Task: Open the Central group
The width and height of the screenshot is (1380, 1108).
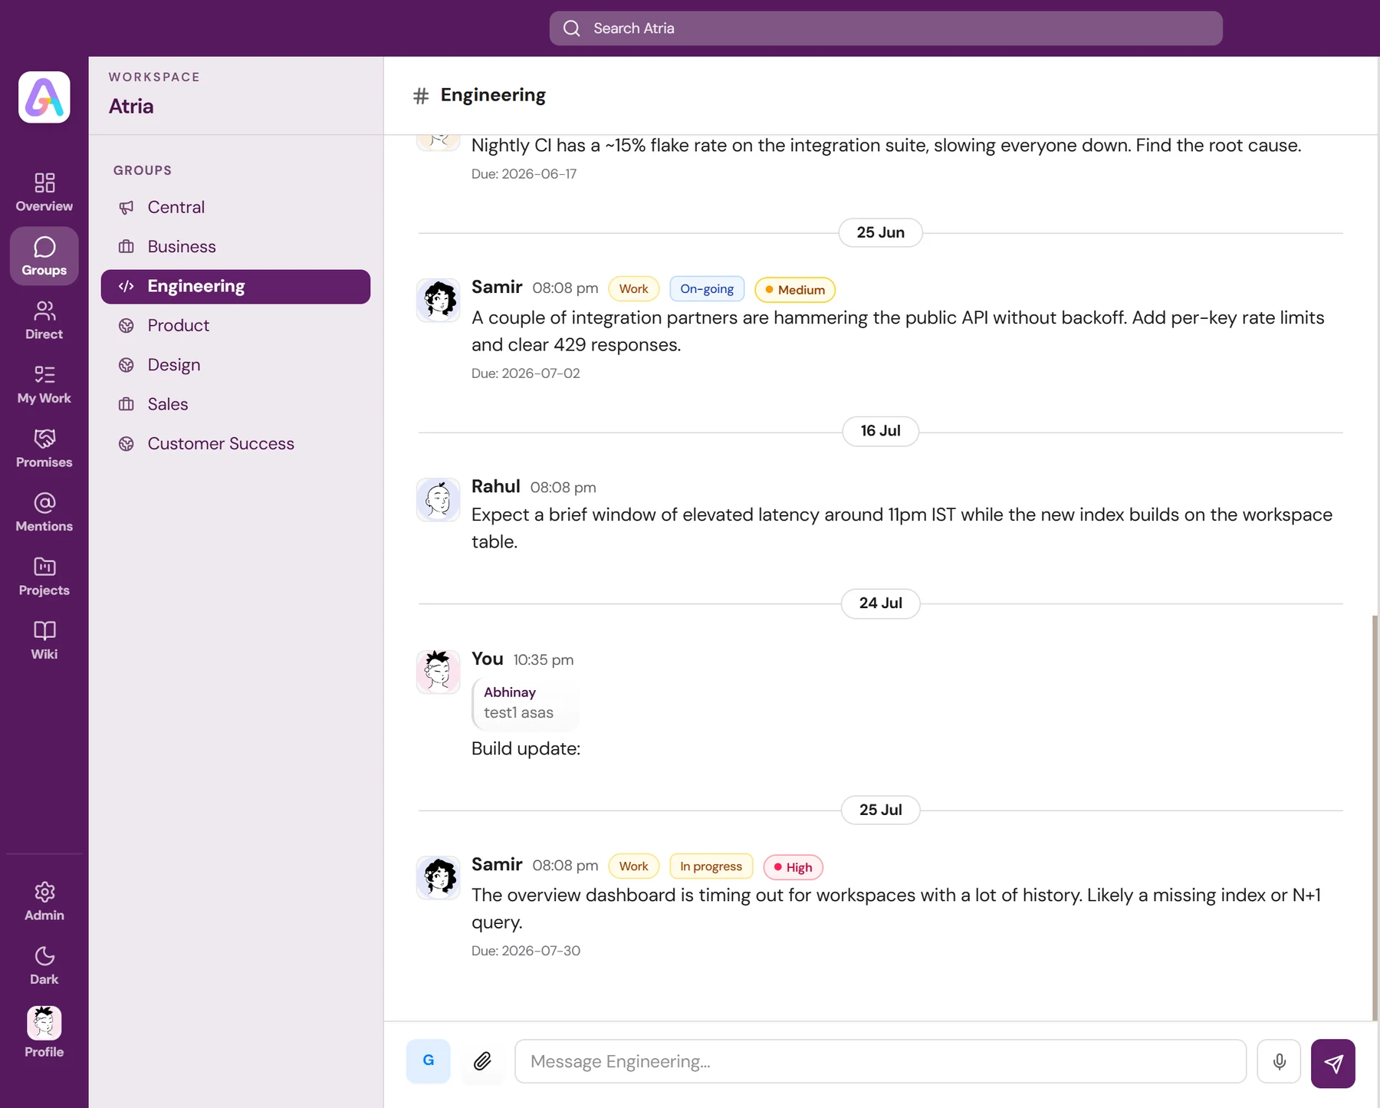Action: tap(235, 207)
